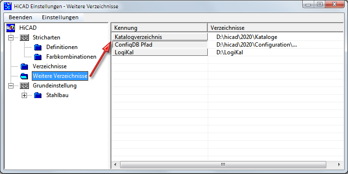This screenshot has height=174, width=348.
Task: Select the HiCAD root tree label
Action: 28,28
